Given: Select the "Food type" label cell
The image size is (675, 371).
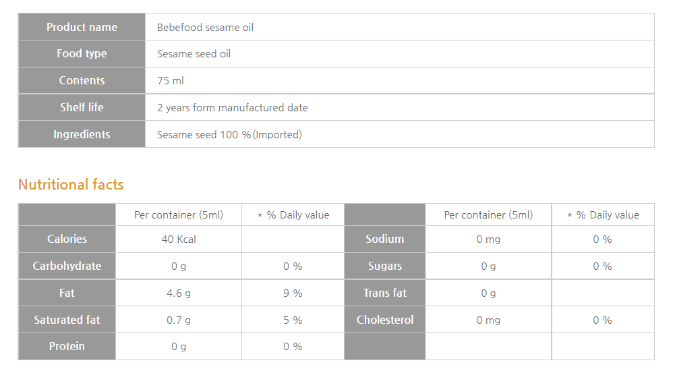Looking at the screenshot, I should point(82,54).
